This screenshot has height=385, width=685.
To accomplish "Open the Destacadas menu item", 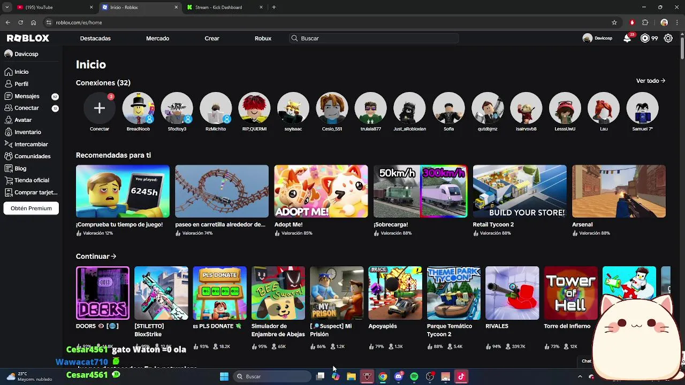I will coord(95,38).
